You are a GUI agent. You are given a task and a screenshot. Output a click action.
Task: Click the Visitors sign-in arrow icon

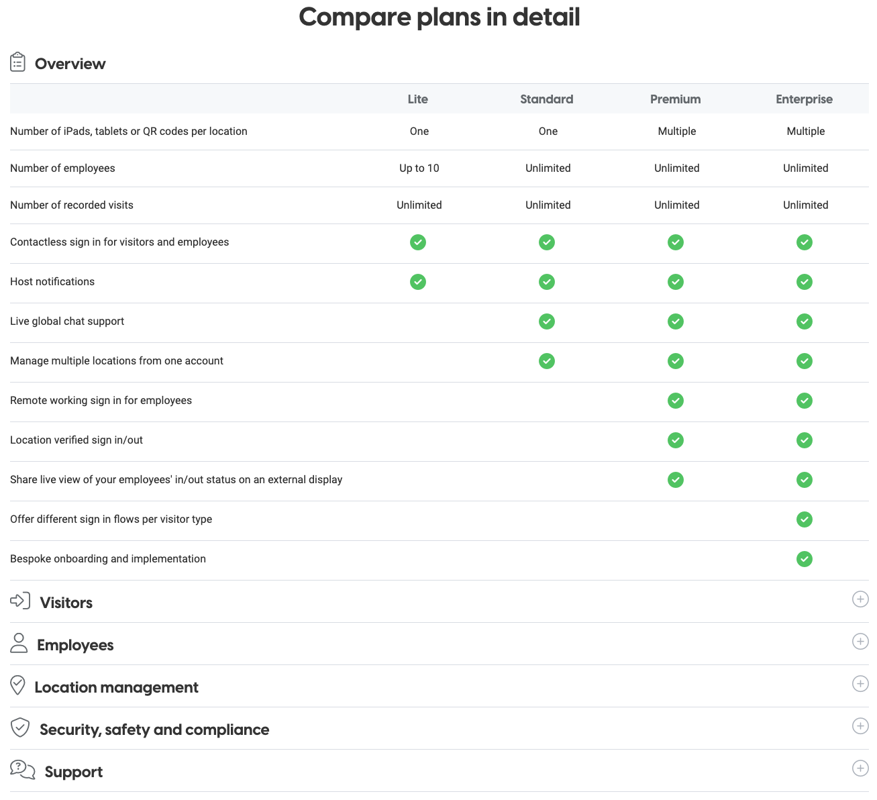coord(20,600)
